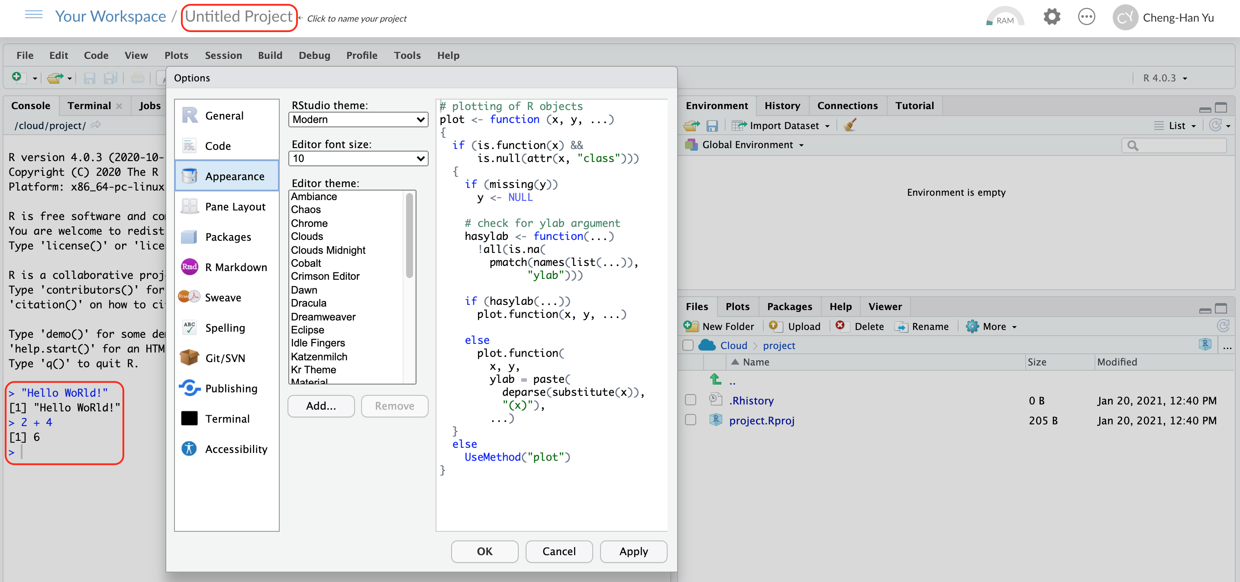The image size is (1240, 582).
Task: Open the Debug menu
Action: pyautogui.click(x=314, y=55)
